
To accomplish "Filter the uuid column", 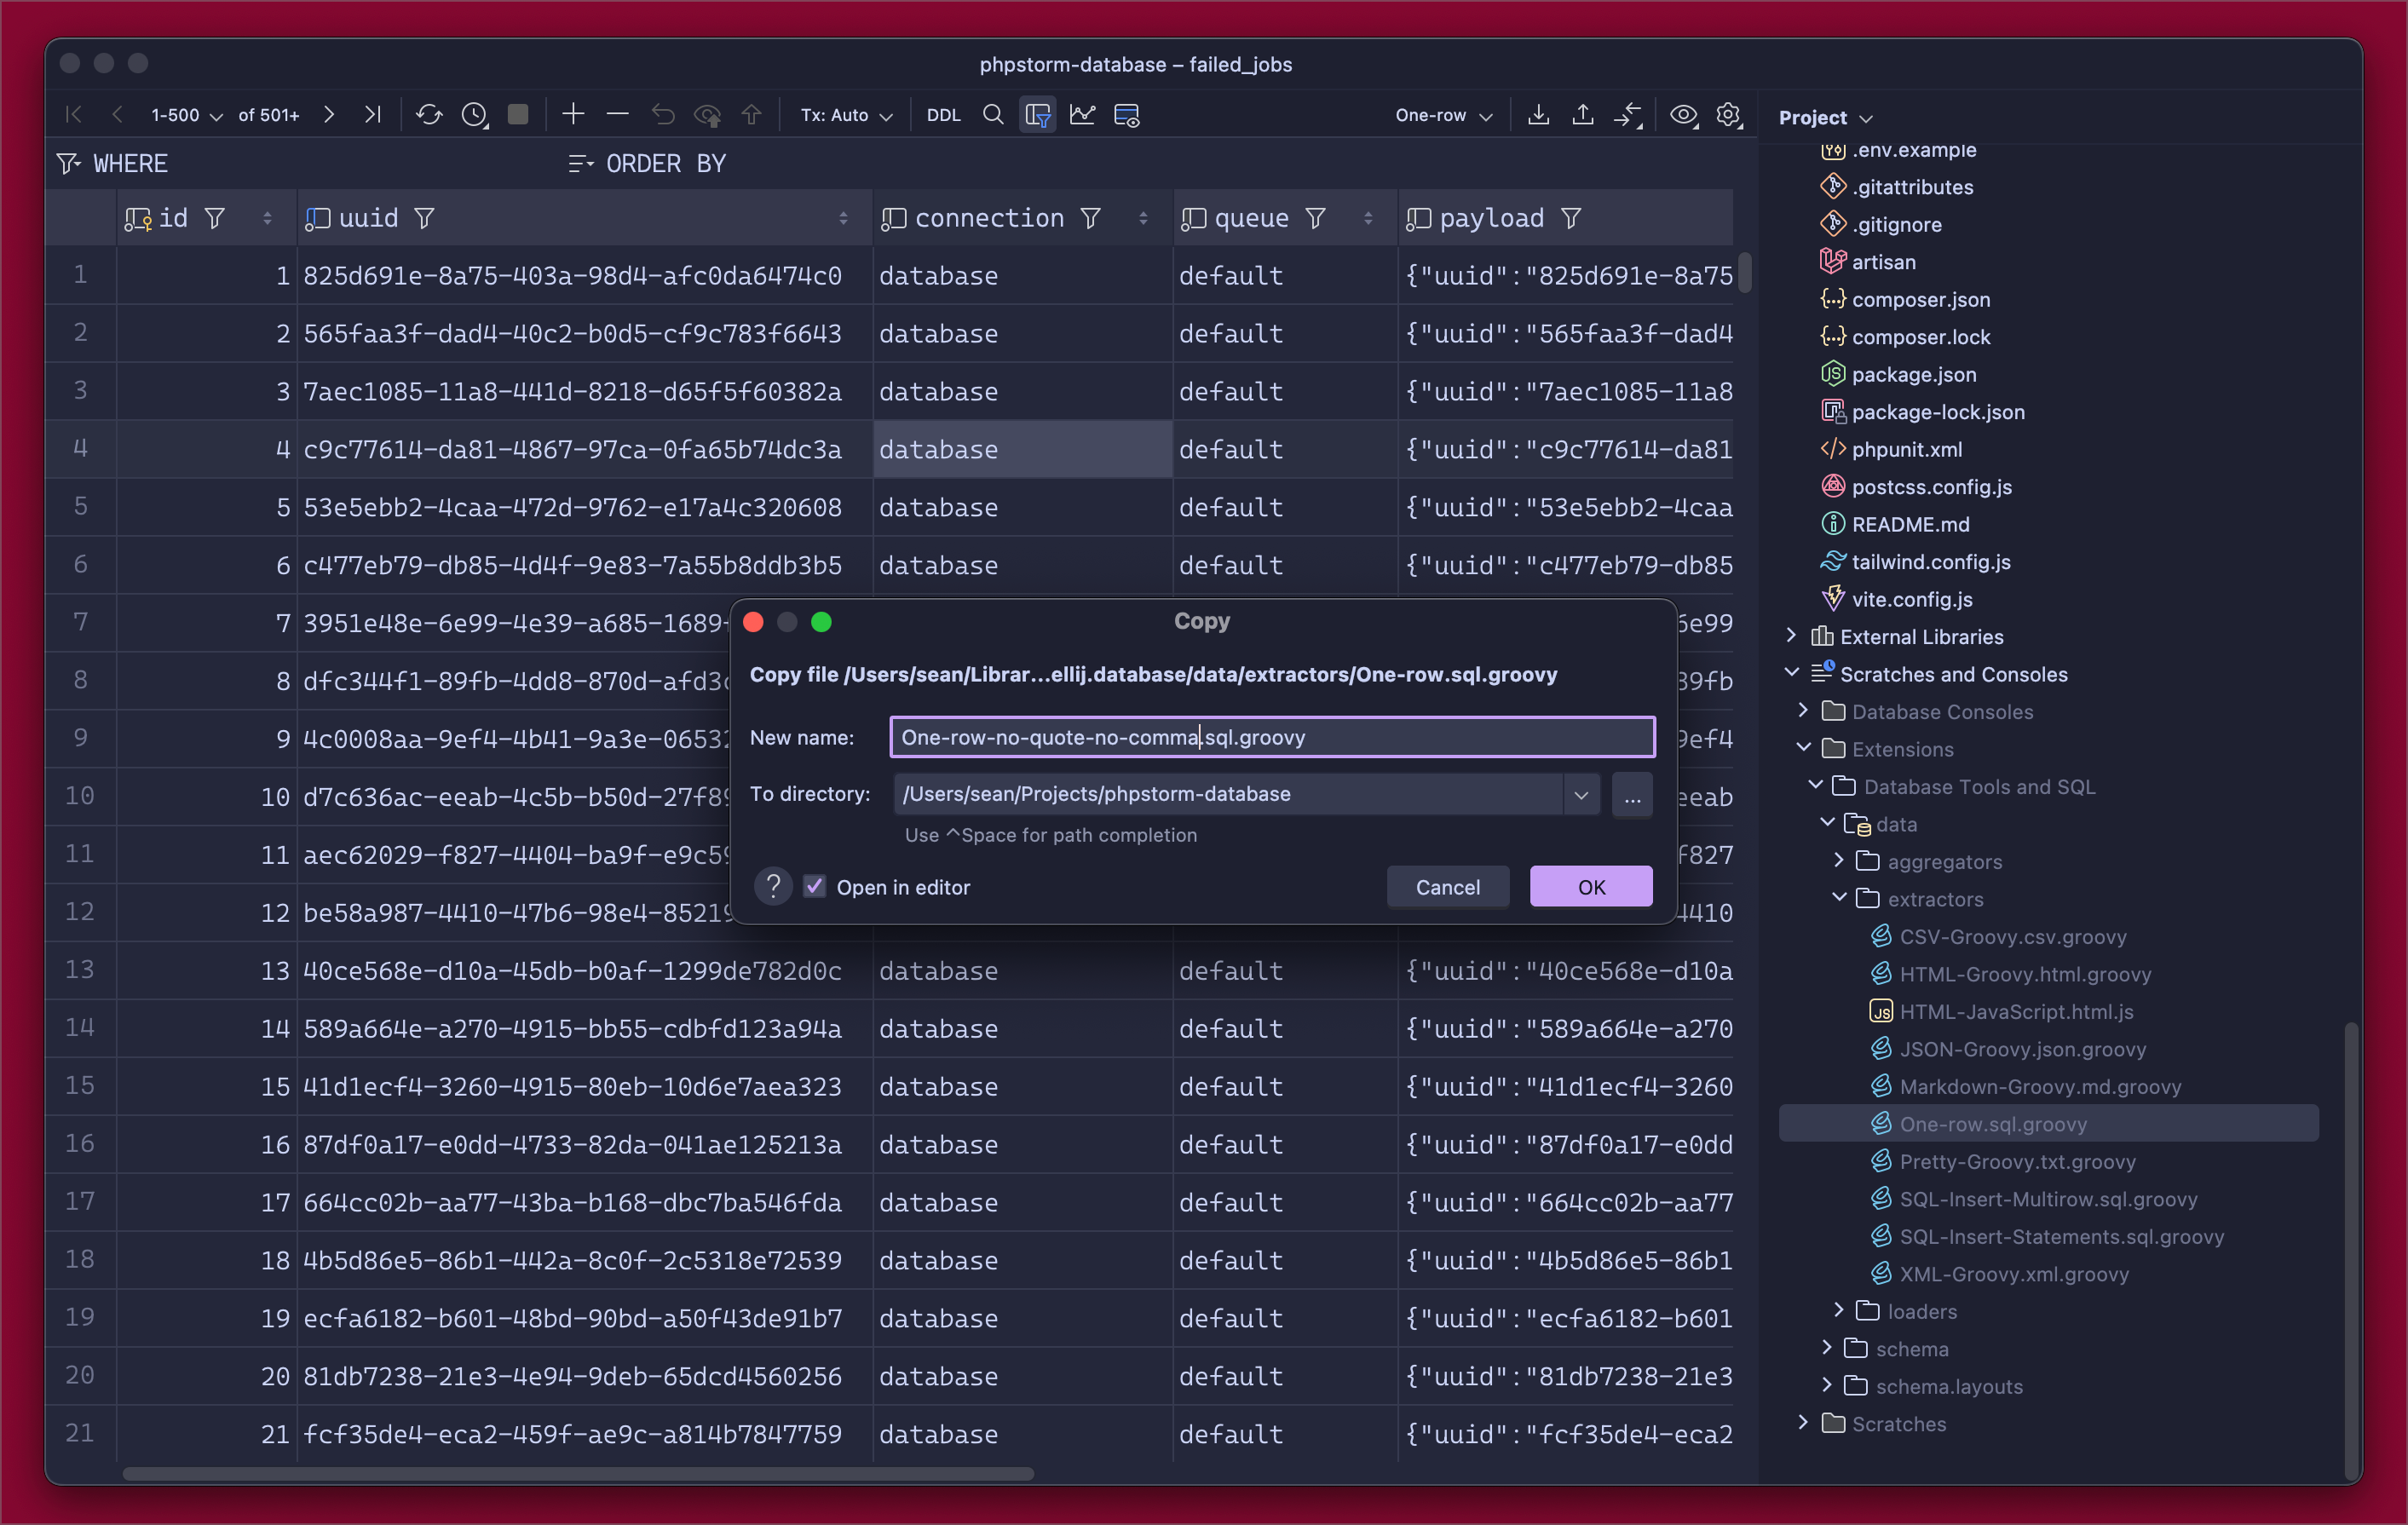I will [x=424, y=218].
